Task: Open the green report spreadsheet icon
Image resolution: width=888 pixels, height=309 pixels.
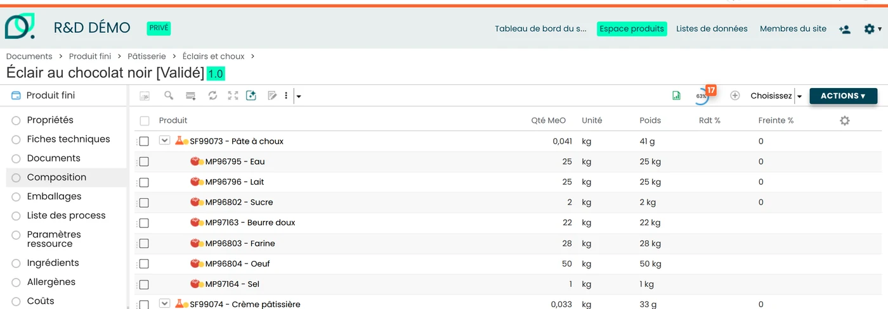Action: point(676,96)
